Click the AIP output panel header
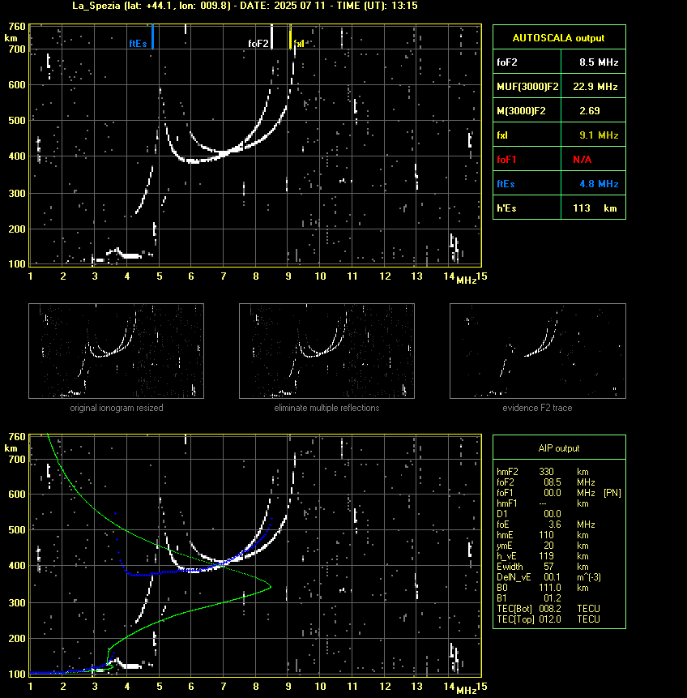 [559, 448]
